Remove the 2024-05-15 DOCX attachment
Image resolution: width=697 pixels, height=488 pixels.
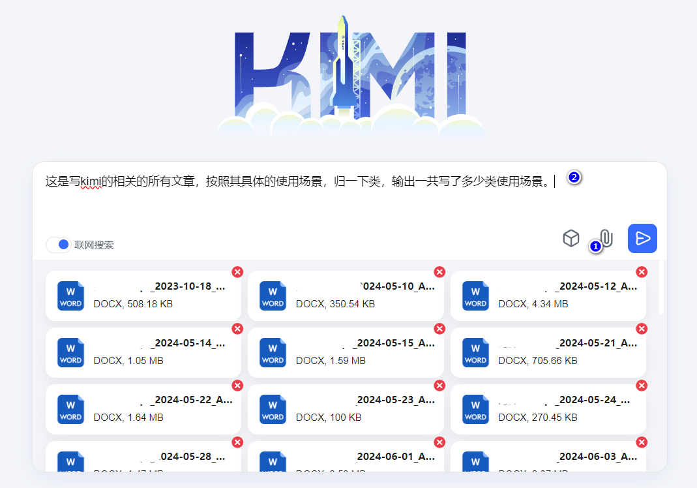tap(439, 329)
